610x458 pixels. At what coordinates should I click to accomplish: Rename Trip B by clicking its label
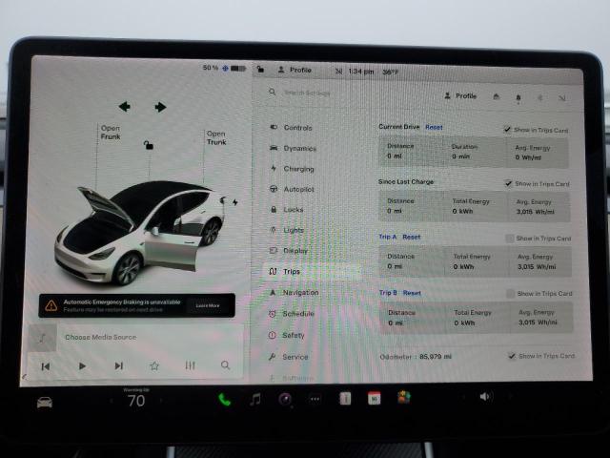click(x=388, y=293)
